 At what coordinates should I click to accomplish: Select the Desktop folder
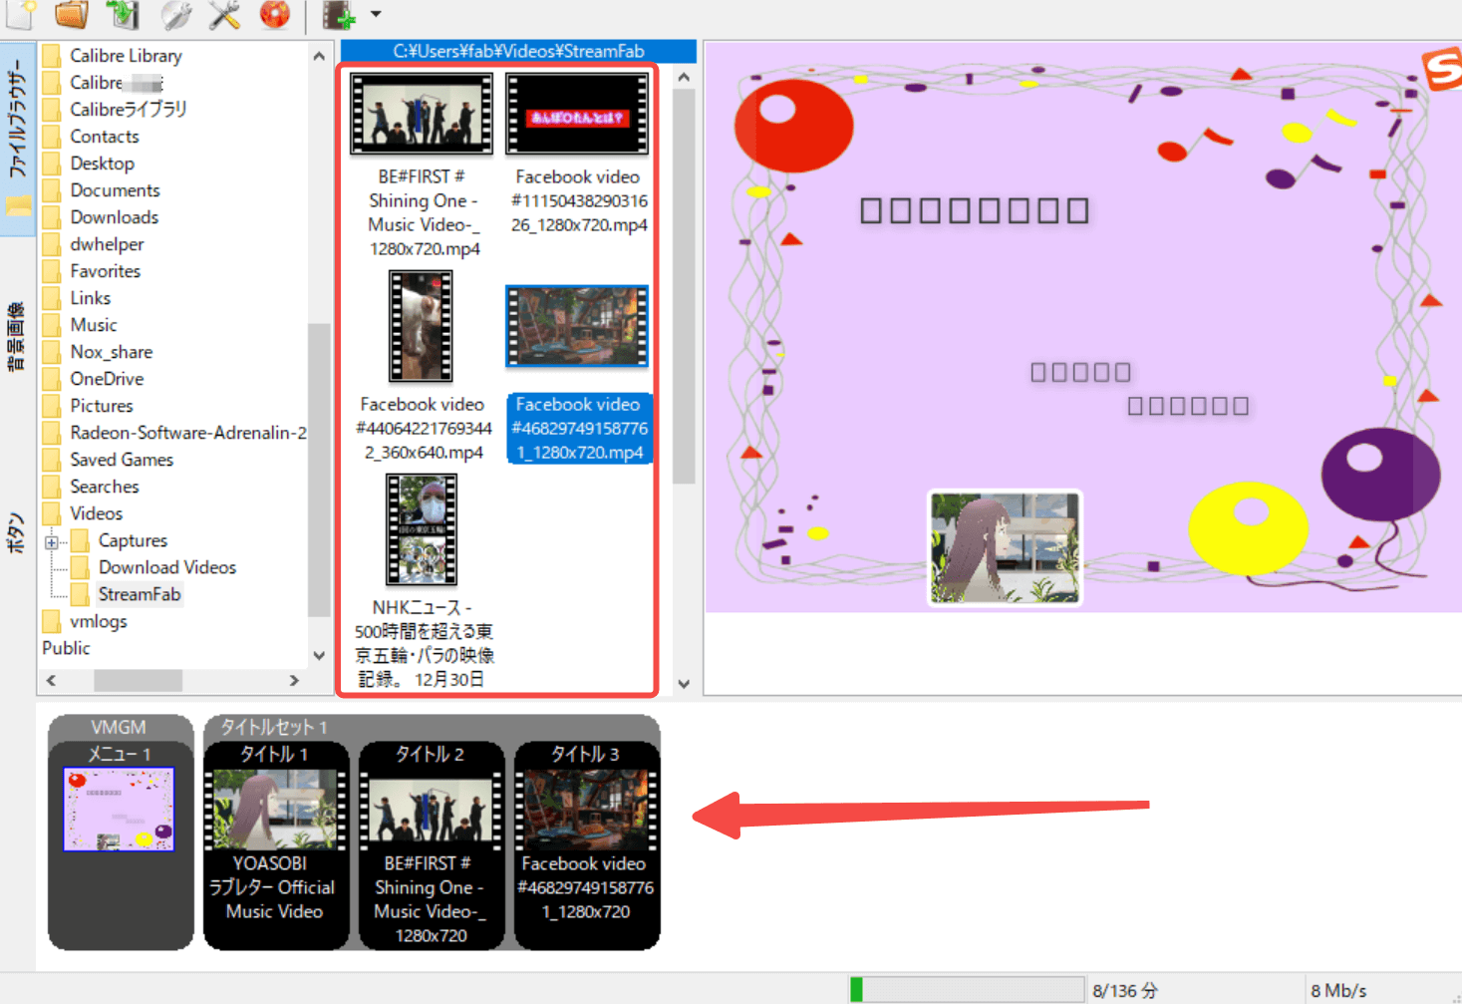(x=102, y=164)
